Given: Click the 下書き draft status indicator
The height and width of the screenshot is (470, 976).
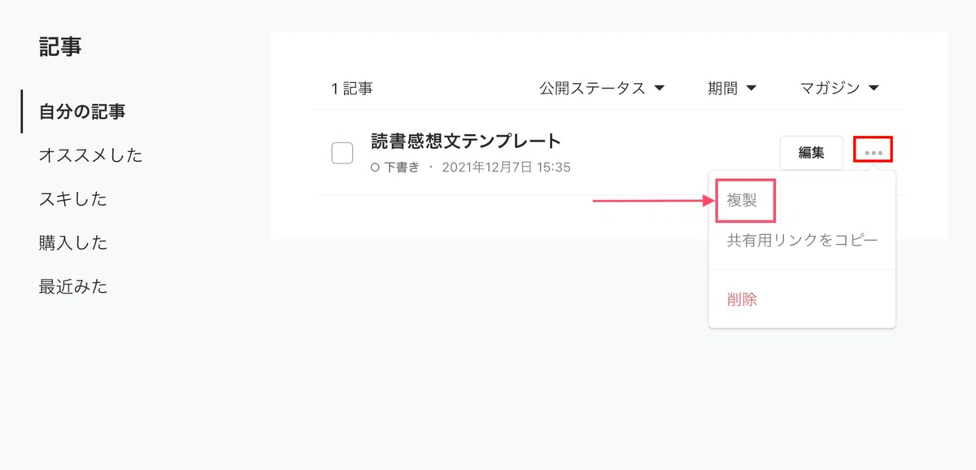Looking at the screenshot, I should point(394,168).
